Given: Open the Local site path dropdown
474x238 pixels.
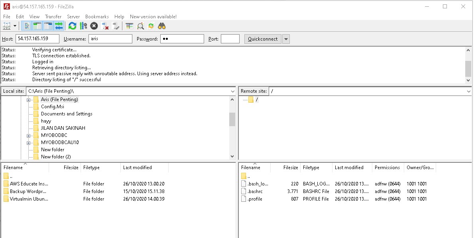Looking at the screenshot, I should point(232,91).
